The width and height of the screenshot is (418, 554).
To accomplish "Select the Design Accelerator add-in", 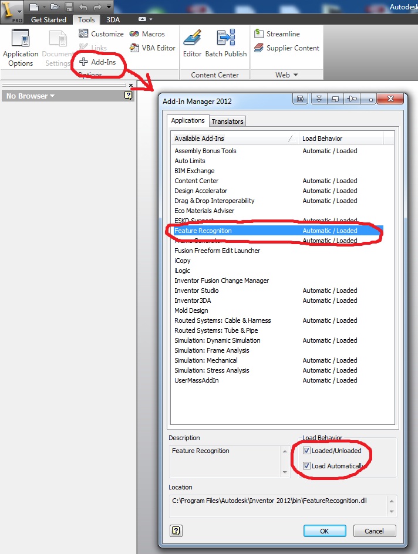I will (278, 191).
